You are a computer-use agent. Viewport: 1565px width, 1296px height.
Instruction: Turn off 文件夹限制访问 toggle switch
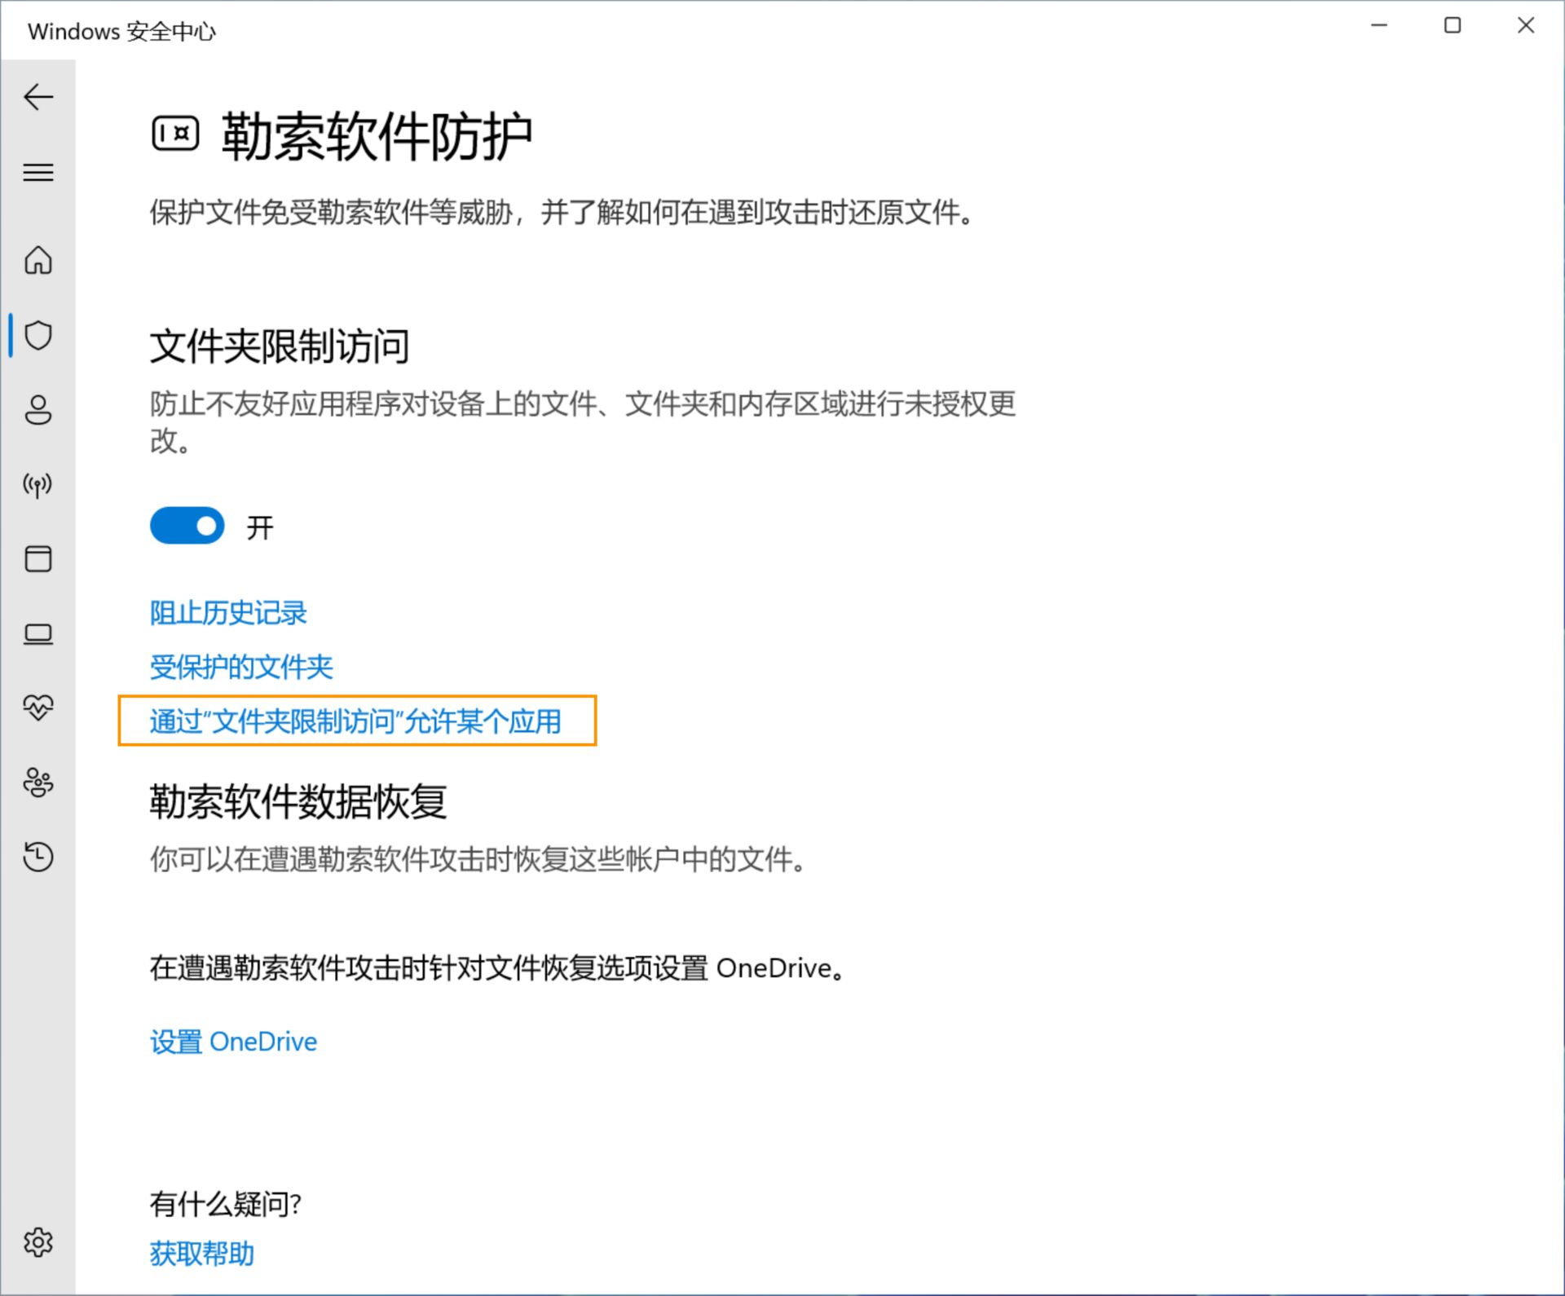(x=187, y=526)
